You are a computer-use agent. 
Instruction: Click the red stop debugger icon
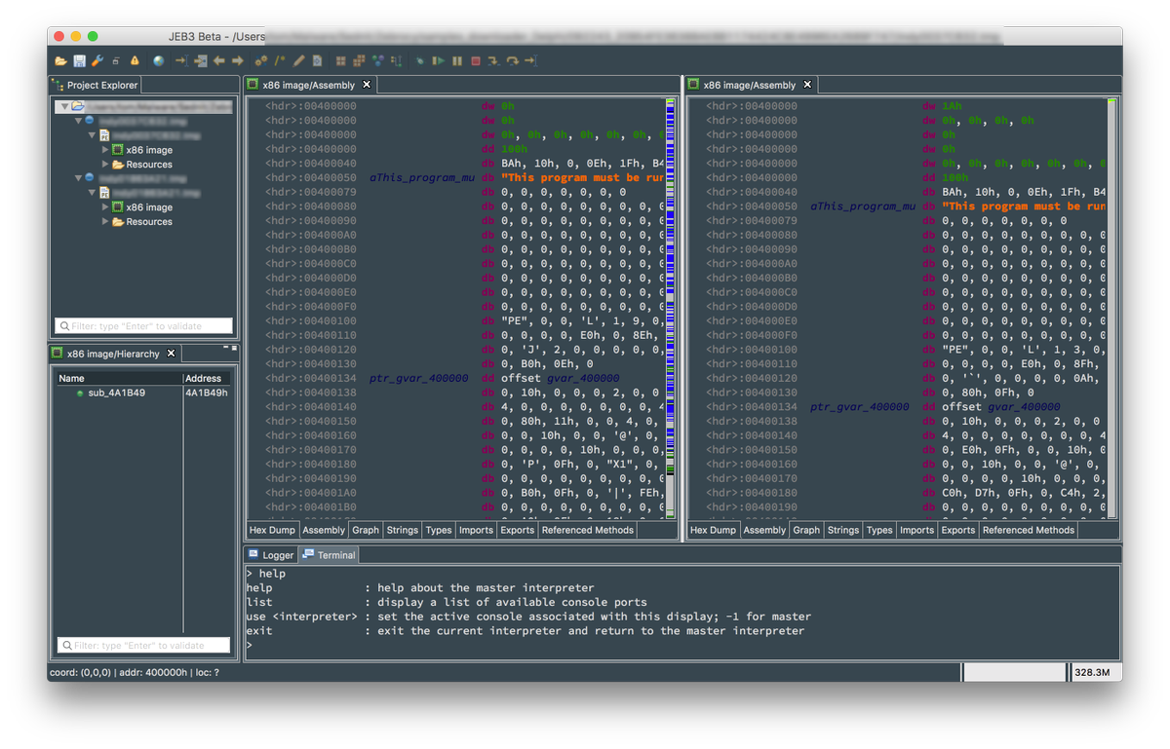[x=476, y=60]
